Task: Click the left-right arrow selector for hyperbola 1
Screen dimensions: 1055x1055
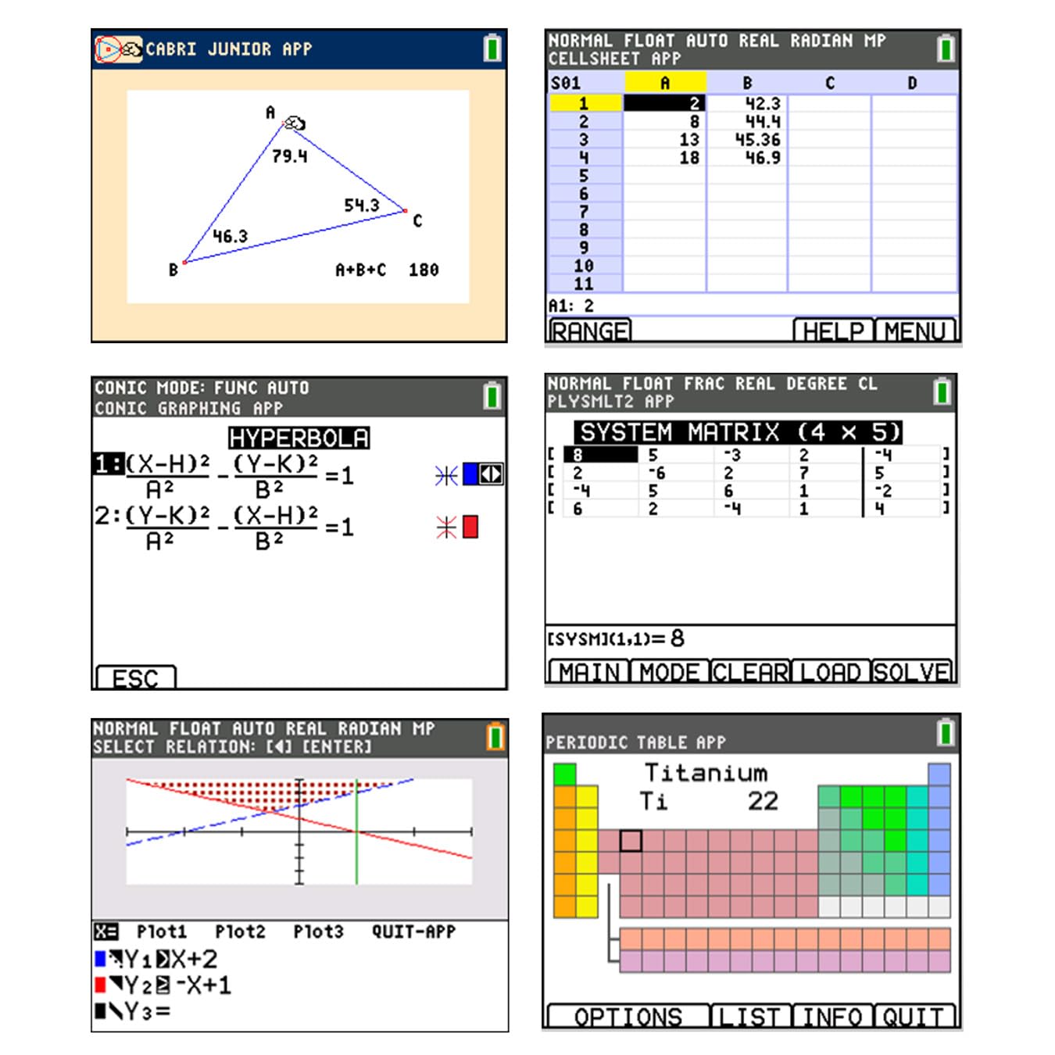Action: pos(491,474)
